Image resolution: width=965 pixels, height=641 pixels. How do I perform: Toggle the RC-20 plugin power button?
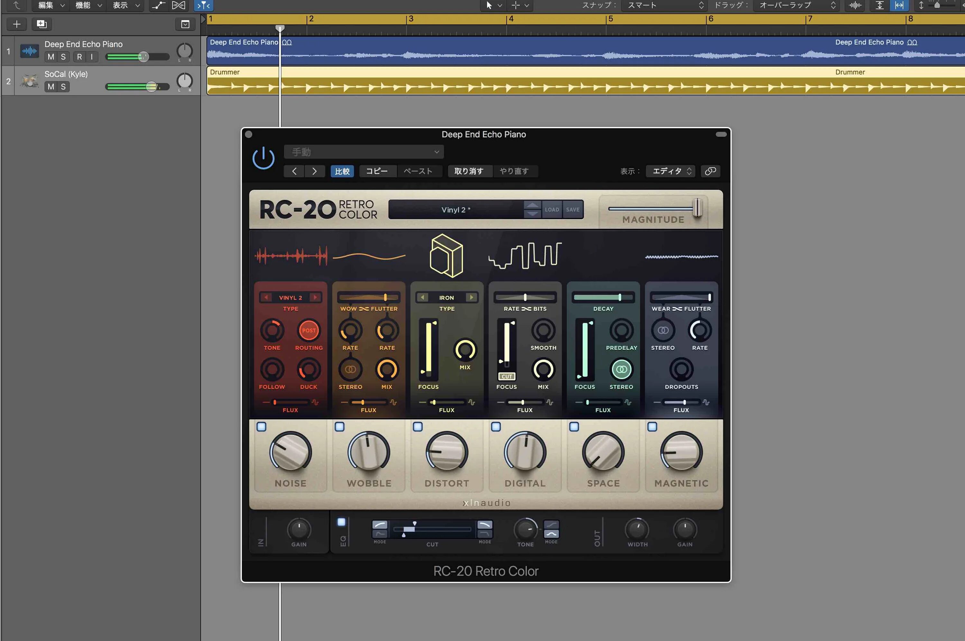[263, 158]
